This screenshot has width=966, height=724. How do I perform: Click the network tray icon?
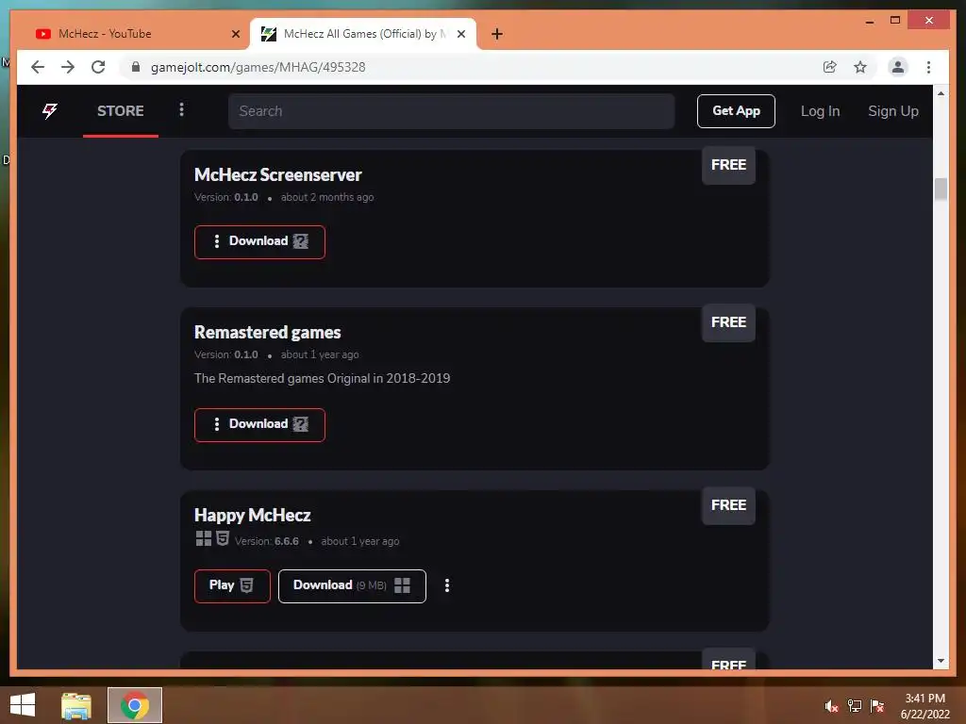click(x=854, y=706)
